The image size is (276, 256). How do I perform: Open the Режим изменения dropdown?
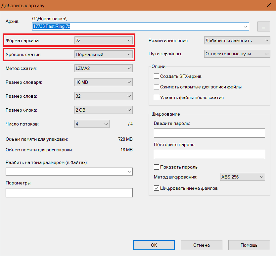point(237,40)
